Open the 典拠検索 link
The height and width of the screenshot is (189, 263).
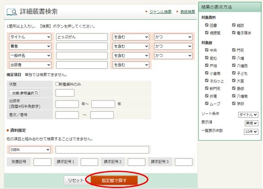187,12
